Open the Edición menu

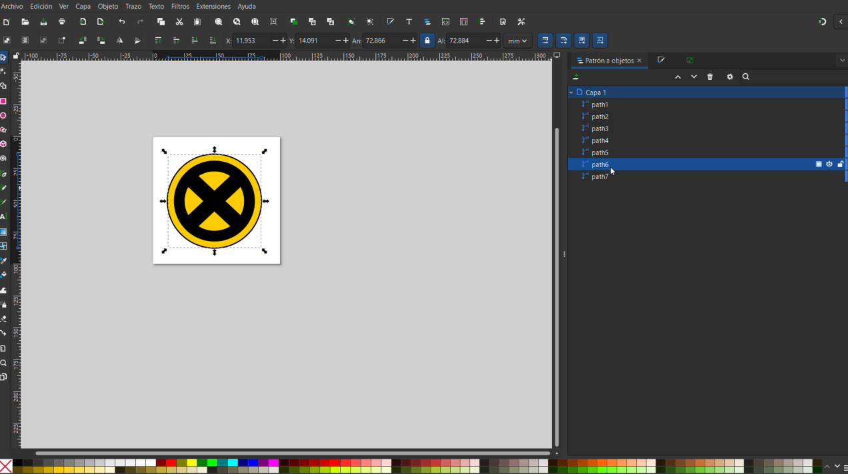41,6
